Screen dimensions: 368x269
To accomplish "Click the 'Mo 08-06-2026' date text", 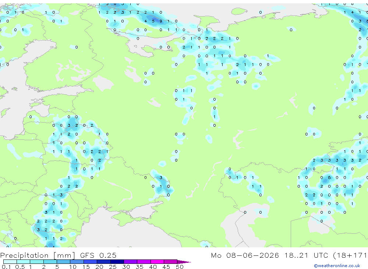I will 245,255.
